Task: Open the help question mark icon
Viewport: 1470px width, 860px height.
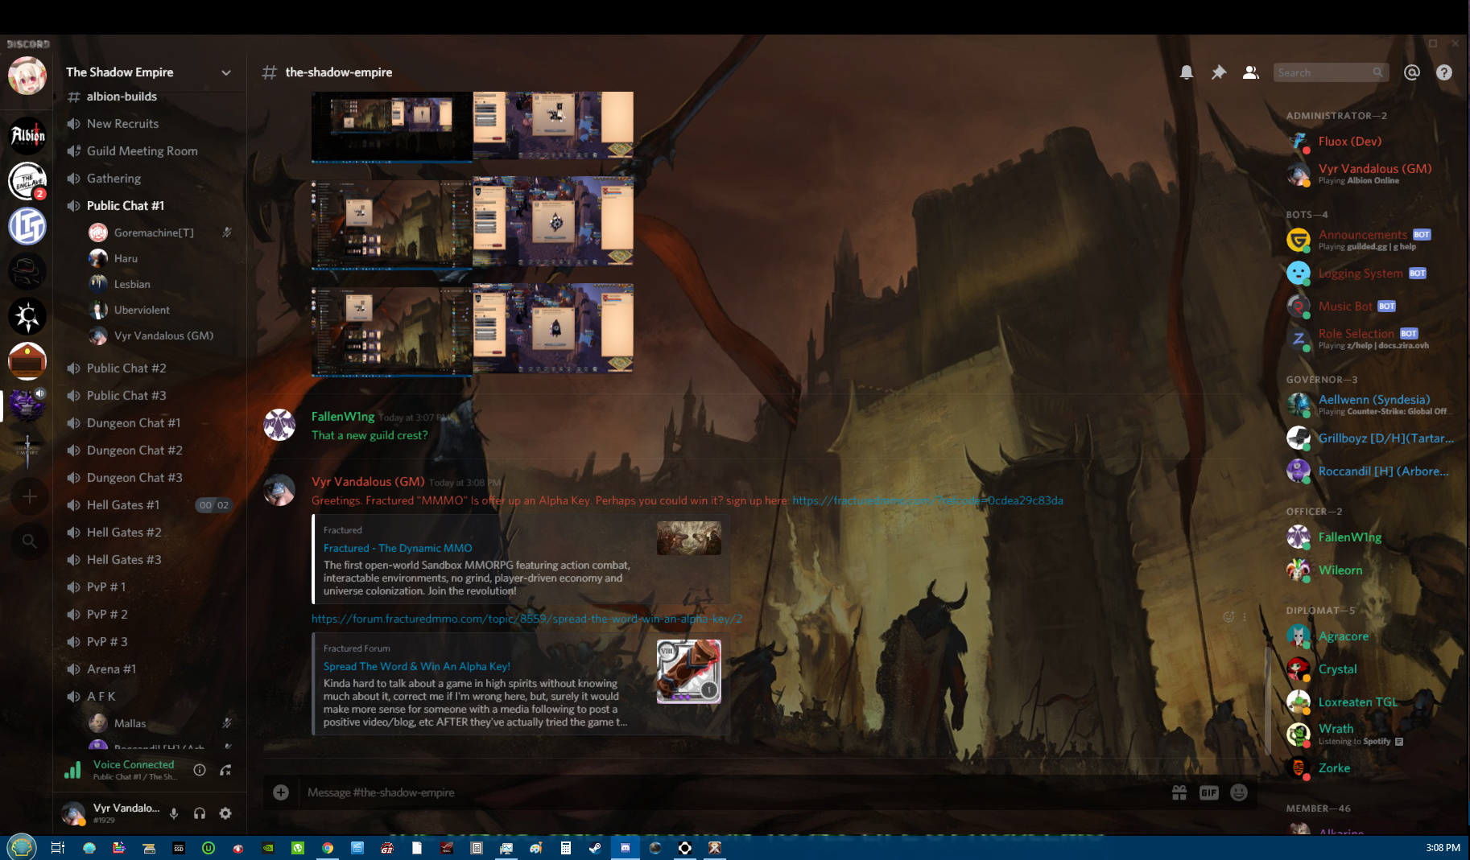Action: coord(1444,72)
